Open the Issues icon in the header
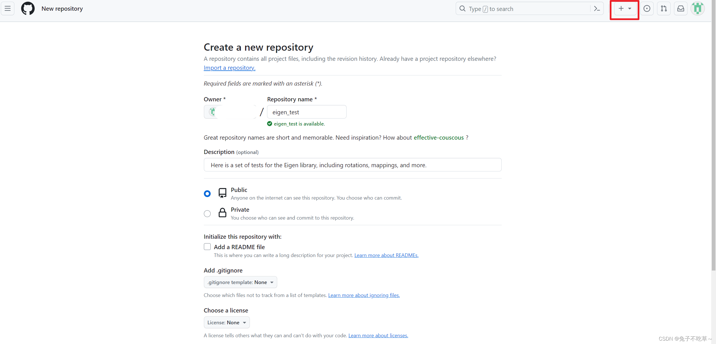The image size is (716, 344). point(647,8)
